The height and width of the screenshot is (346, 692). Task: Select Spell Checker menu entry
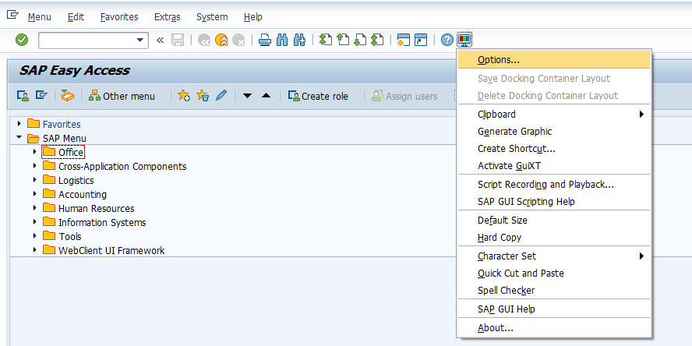coord(554,291)
